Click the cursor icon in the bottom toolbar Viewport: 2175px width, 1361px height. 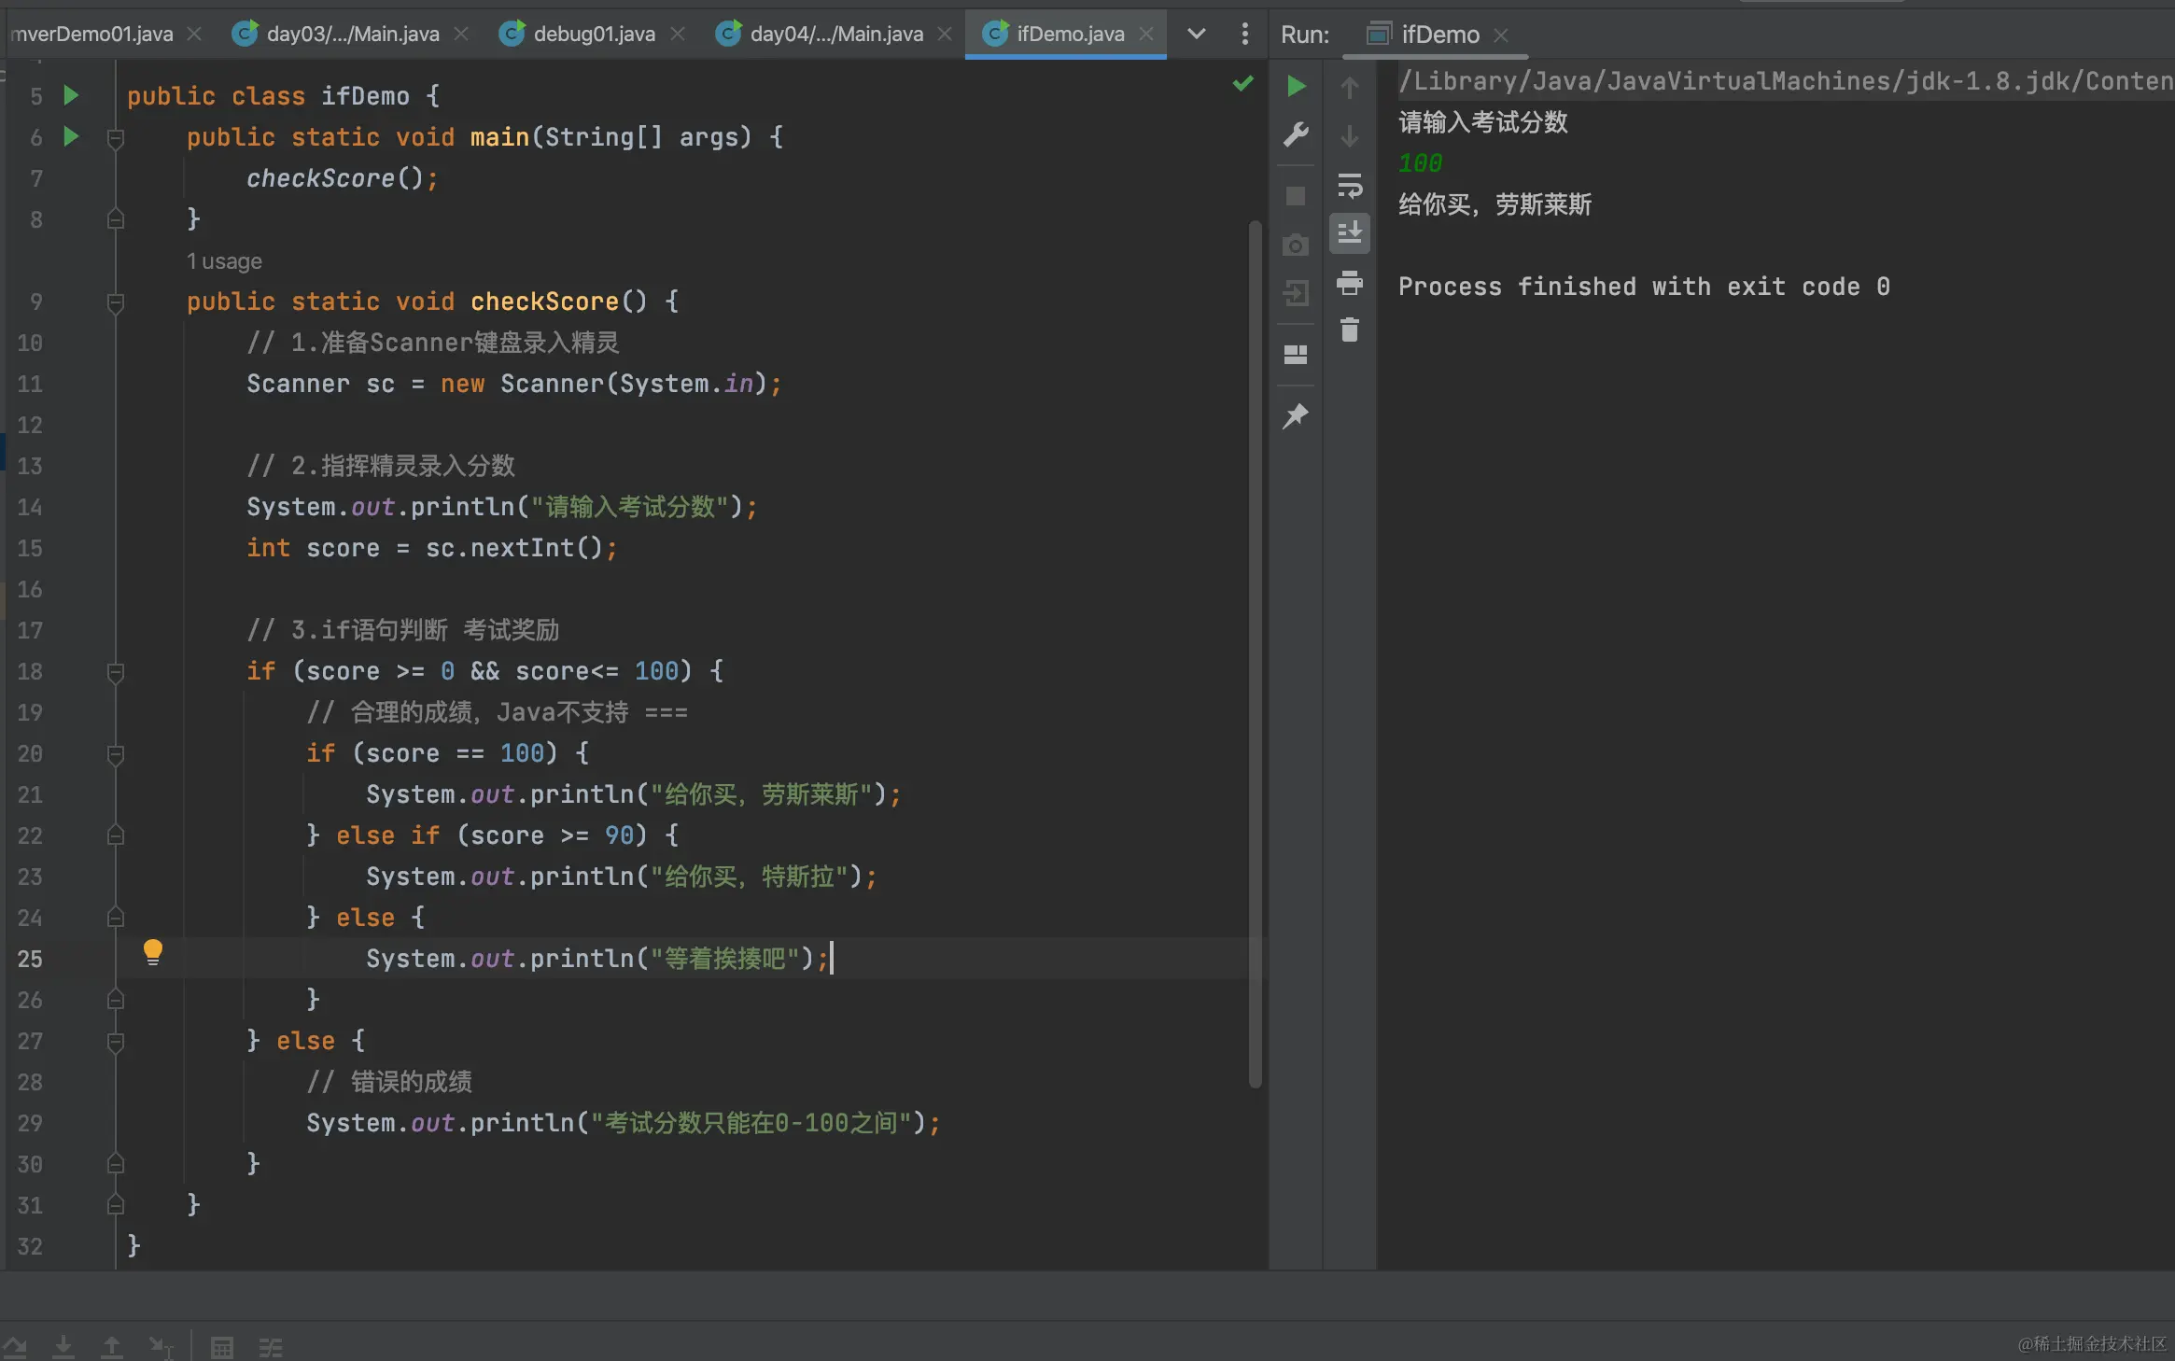tap(161, 1346)
